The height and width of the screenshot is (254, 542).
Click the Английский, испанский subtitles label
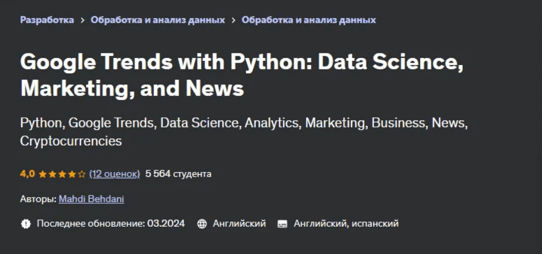346,224
